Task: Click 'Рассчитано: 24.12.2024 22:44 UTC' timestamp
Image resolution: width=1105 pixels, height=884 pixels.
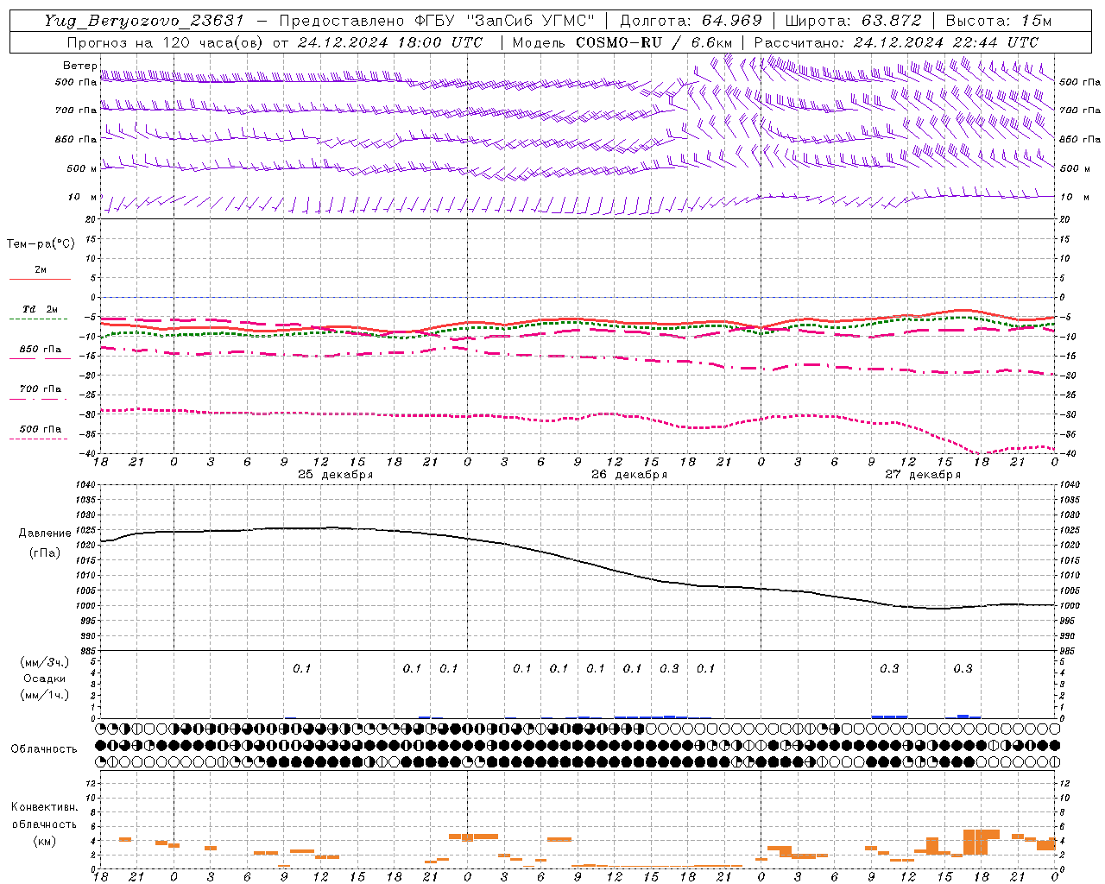Action: 896,42
